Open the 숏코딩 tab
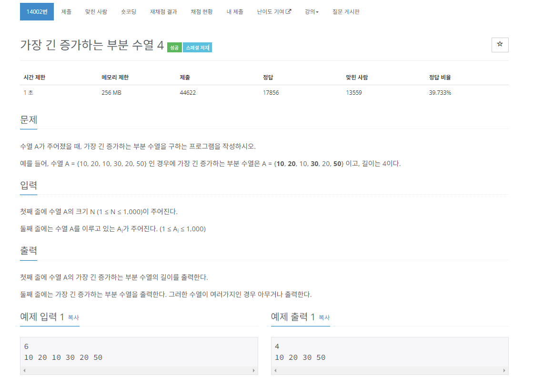 pyautogui.click(x=129, y=11)
